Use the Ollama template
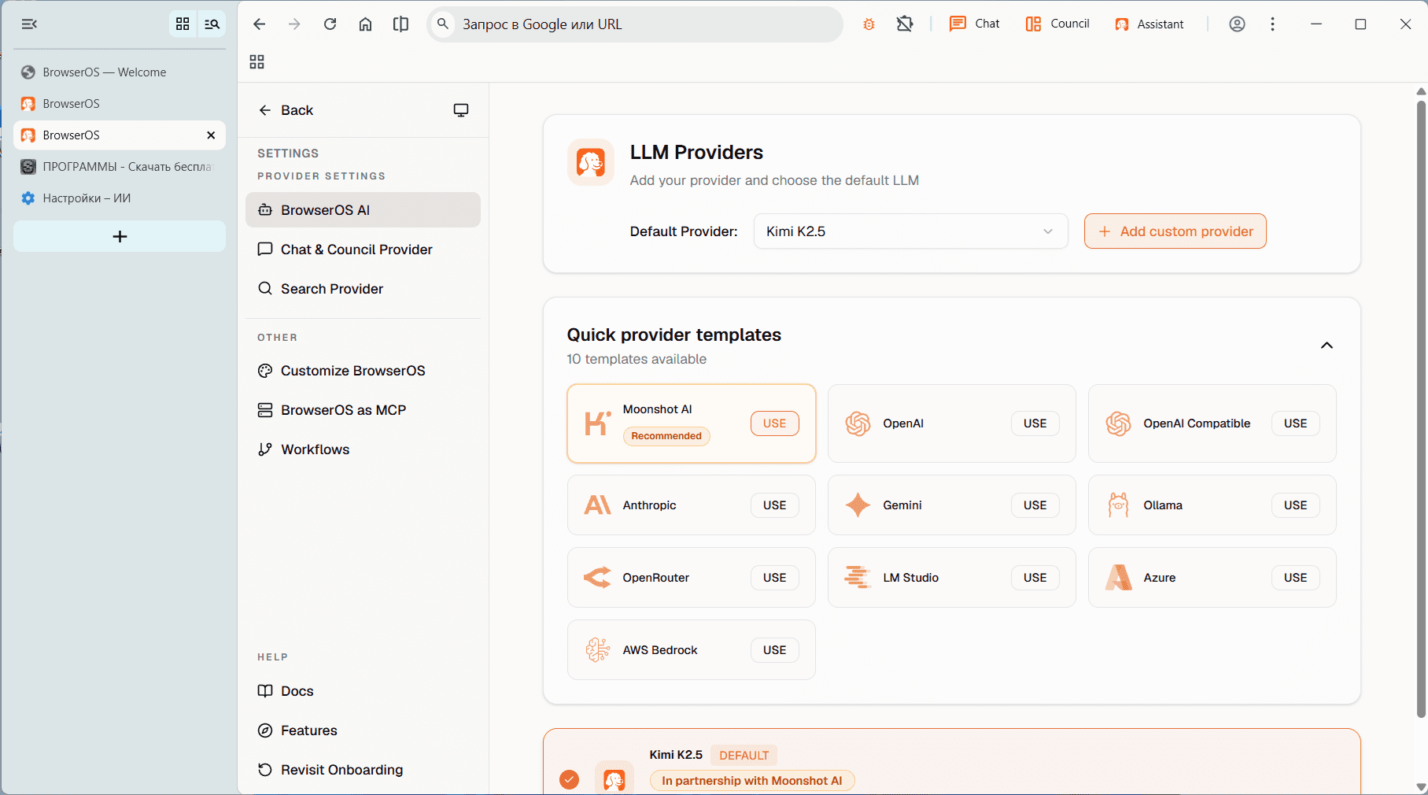The width and height of the screenshot is (1428, 795). pyautogui.click(x=1295, y=505)
